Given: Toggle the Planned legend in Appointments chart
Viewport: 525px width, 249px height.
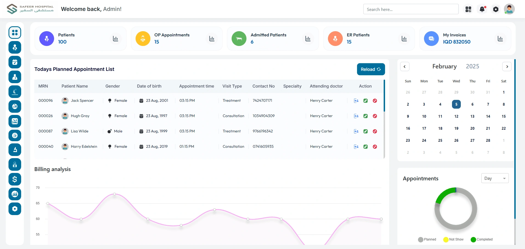Looking at the screenshot, I should click(427, 239).
